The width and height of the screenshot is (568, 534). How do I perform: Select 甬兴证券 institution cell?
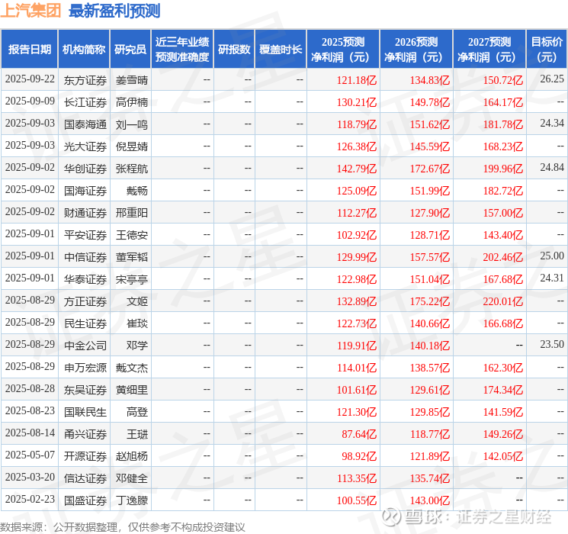pyautogui.click(x=85, y=434)
